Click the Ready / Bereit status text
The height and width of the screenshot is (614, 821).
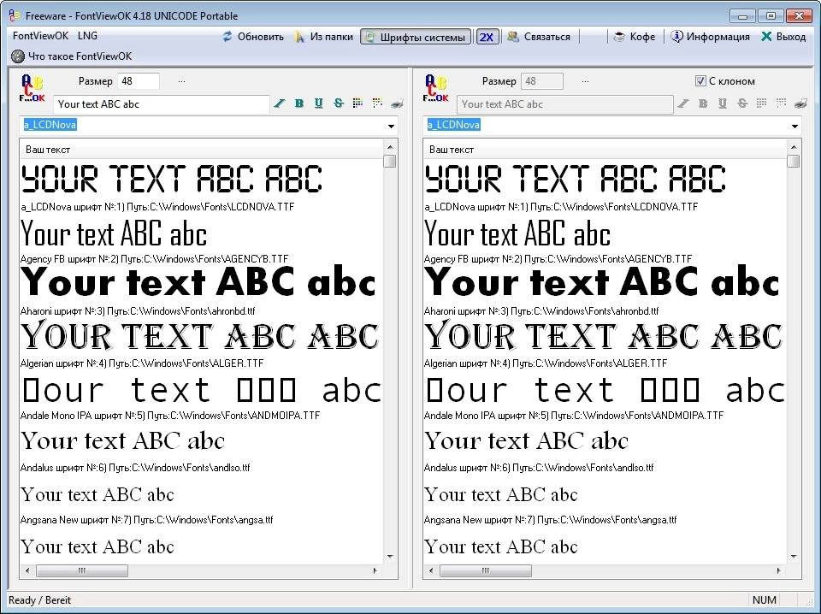point(39,599)
